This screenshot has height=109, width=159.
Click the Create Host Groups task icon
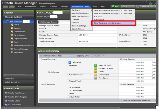(x=6, y=93)
